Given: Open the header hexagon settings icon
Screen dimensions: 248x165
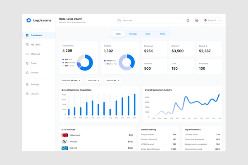Looking at the screenshot, I should click(197, 20).
